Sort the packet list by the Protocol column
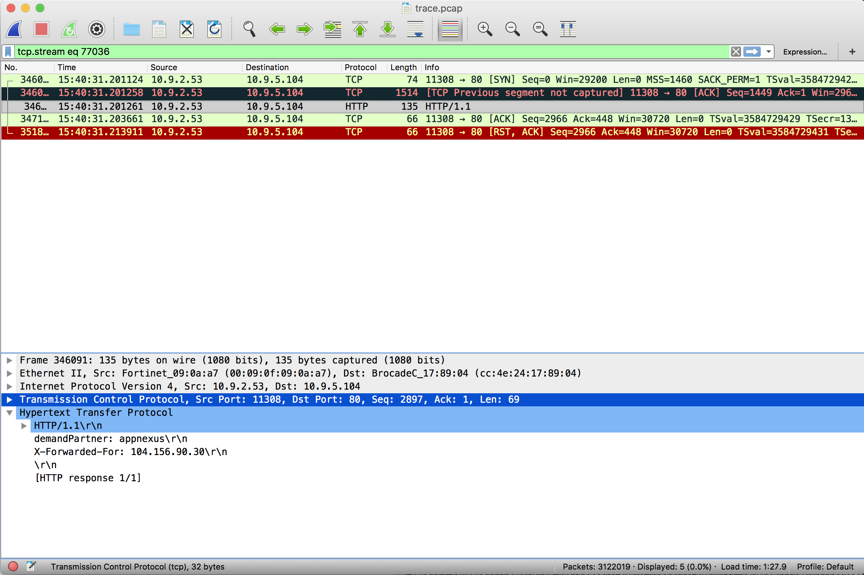 pyautogui.click(x=360, y=68)
